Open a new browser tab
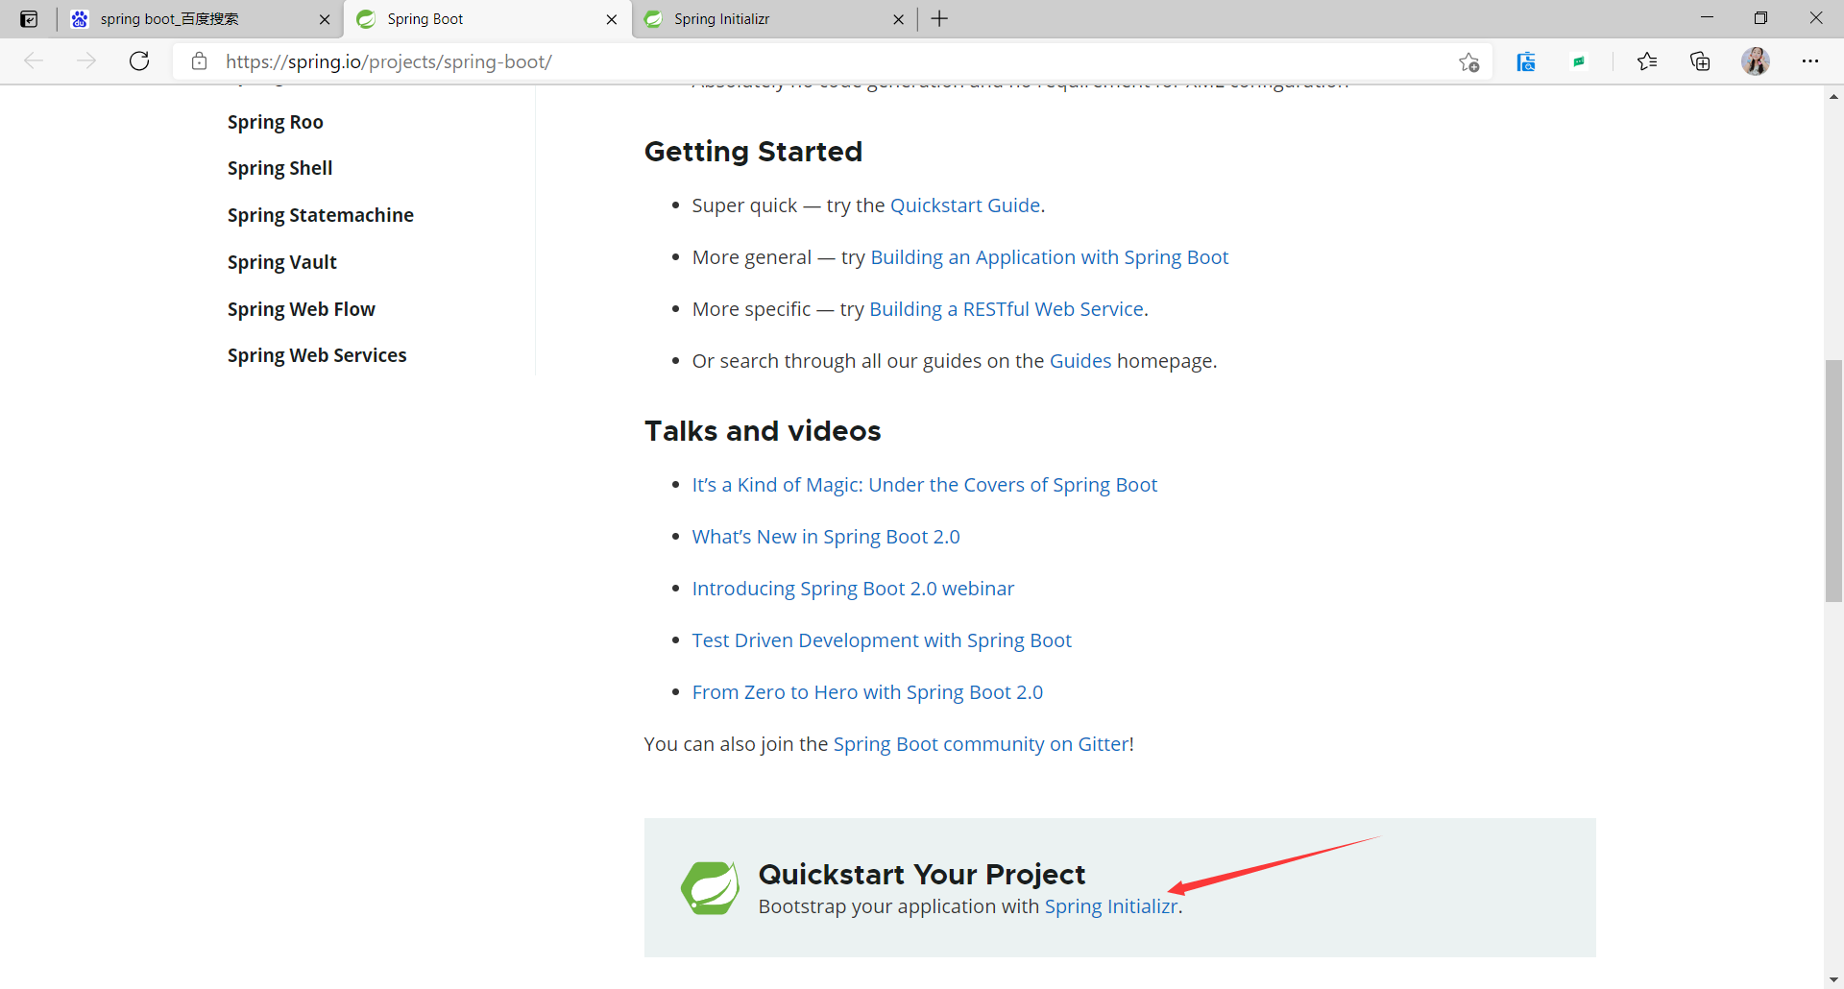Image resolution: width=1844 pixels, height=989 pixels. click(939, 19)
